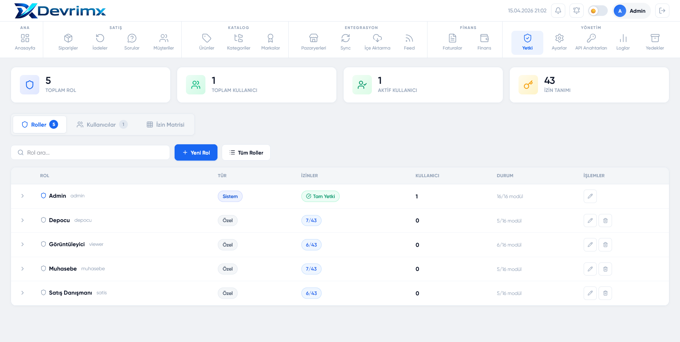Image resolution: width=680 pixels, height=342 pixels.
Task: Open Sorular questions page
Action: click(x=132, y=42)
